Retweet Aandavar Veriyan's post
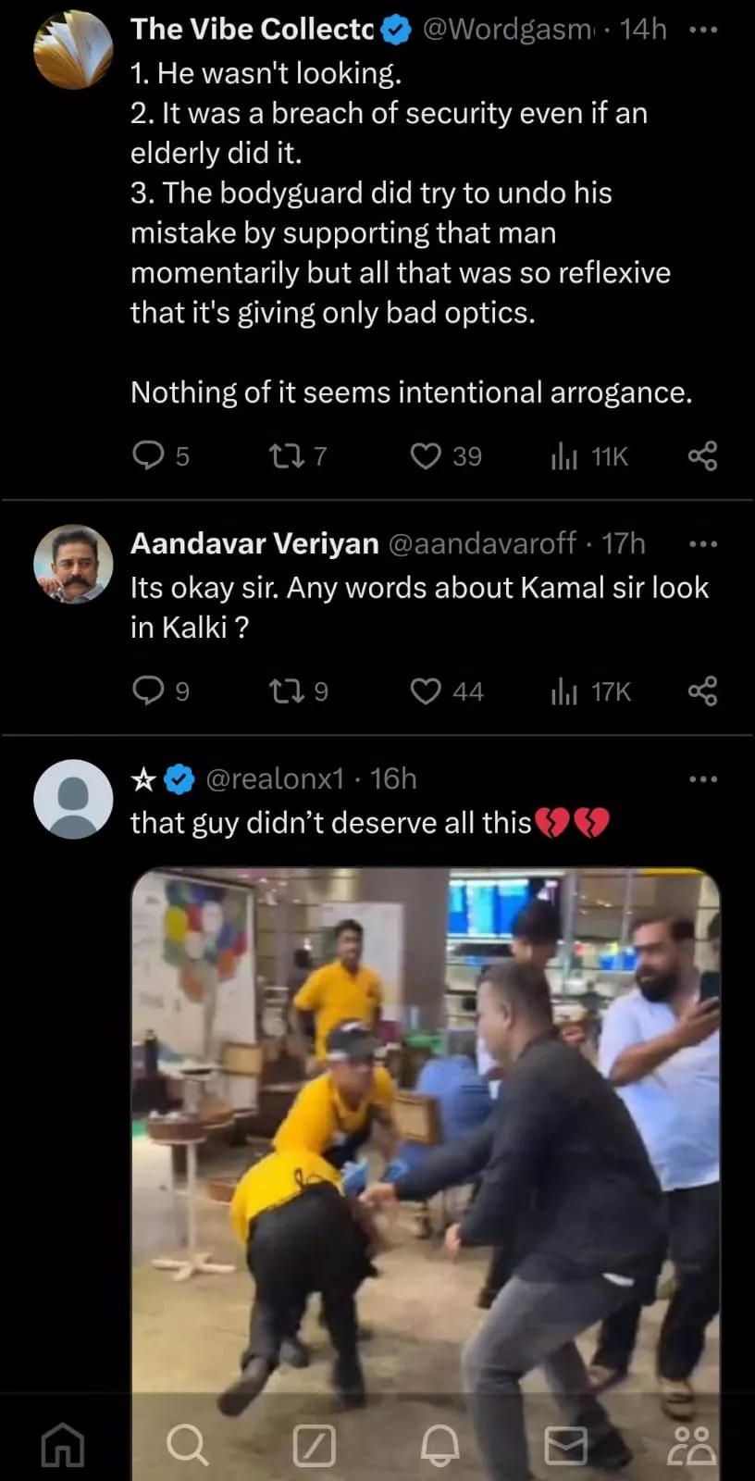This screenshot has height=1481, width=755. 282,691
